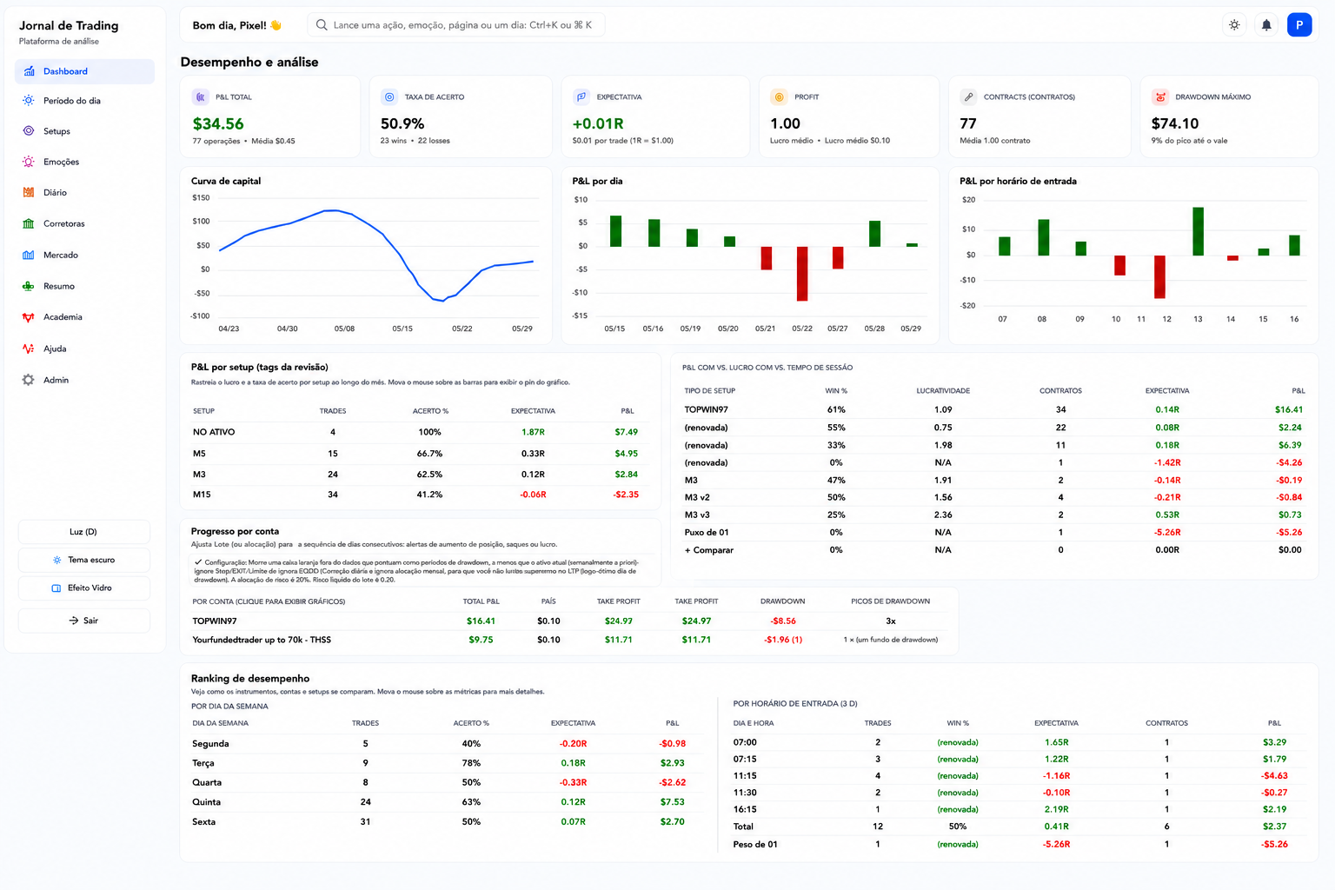Image resolution: width=1335 pixels, height=890 pixels.
Task: Click the Quinta weekday row
Action: click(445, 802)
